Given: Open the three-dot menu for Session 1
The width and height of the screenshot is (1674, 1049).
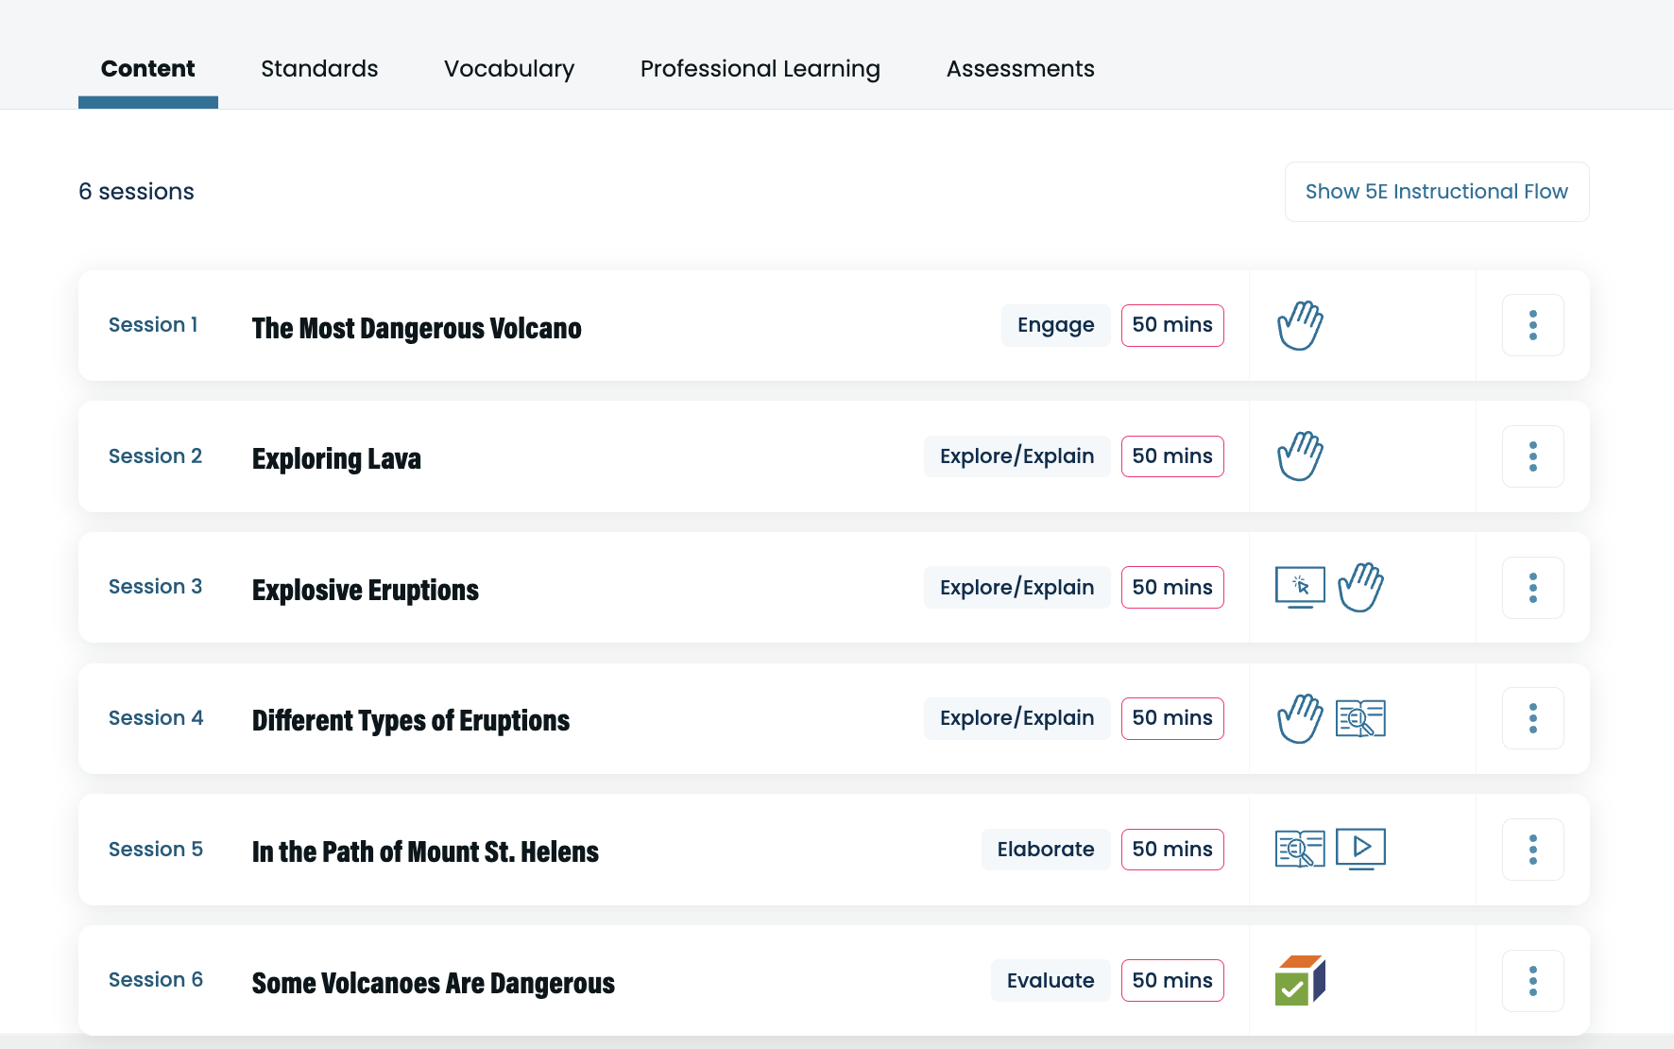Looking at the screenshot, I should (1532, 325).
